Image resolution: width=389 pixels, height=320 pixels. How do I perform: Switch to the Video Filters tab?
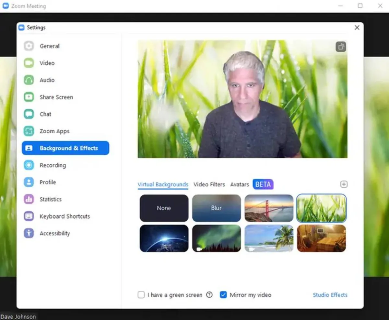(209, 184)
